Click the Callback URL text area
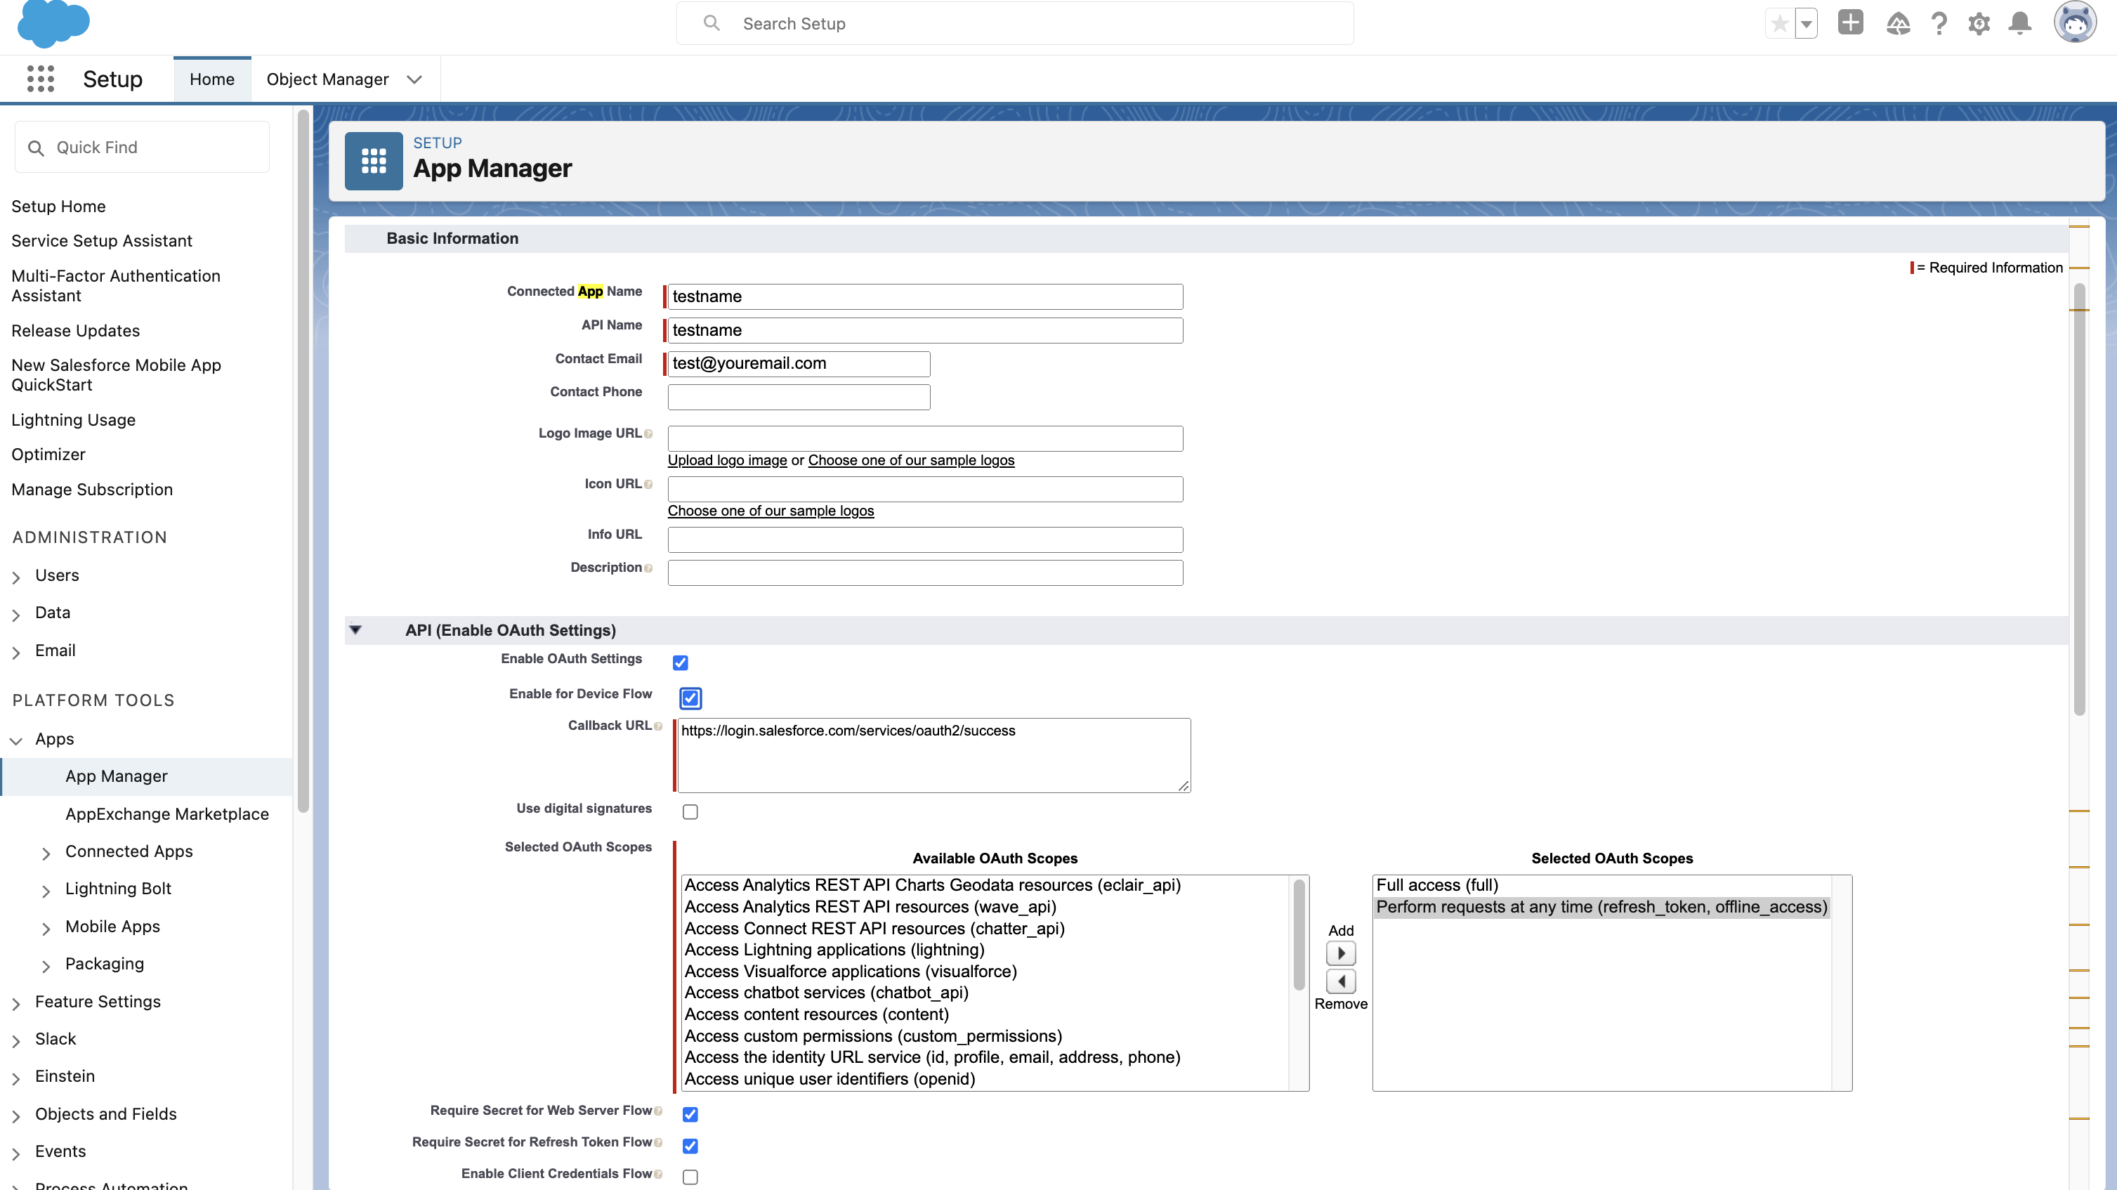Image resolution: width=2117 pixels, height=1190 pixels. point(934,755)
